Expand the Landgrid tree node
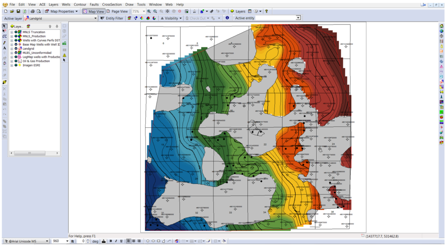The height and width of the screenshot is (246, 446). coord(12,49)
